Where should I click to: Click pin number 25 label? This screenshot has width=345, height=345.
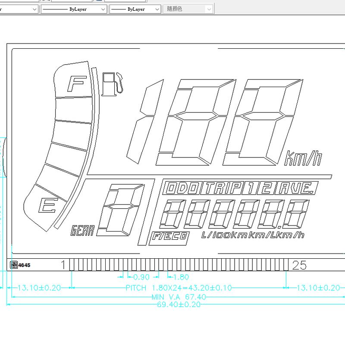pyautogui.click(x=299, y=265)
